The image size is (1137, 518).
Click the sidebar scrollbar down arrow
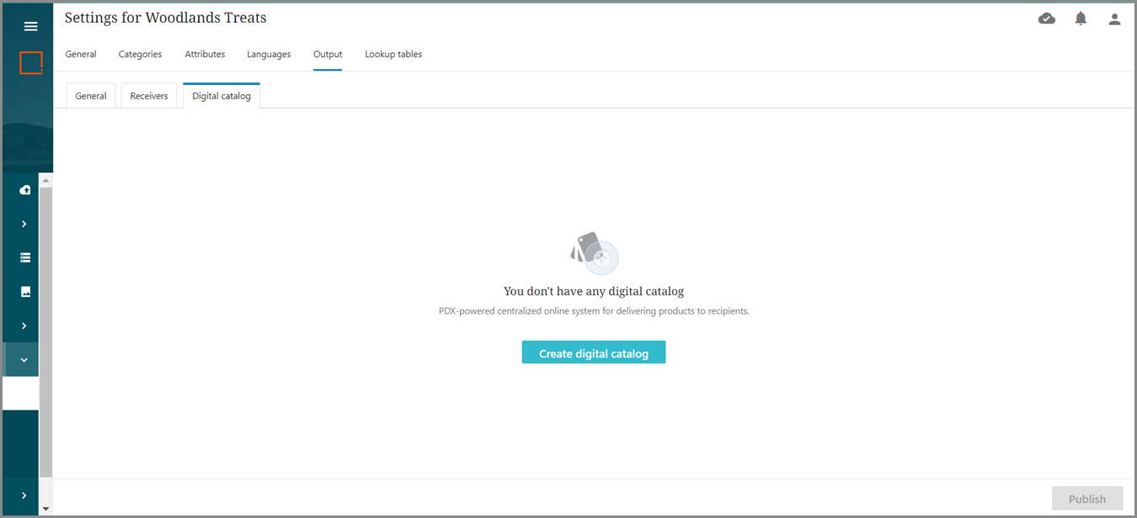(x=45, y=509)
